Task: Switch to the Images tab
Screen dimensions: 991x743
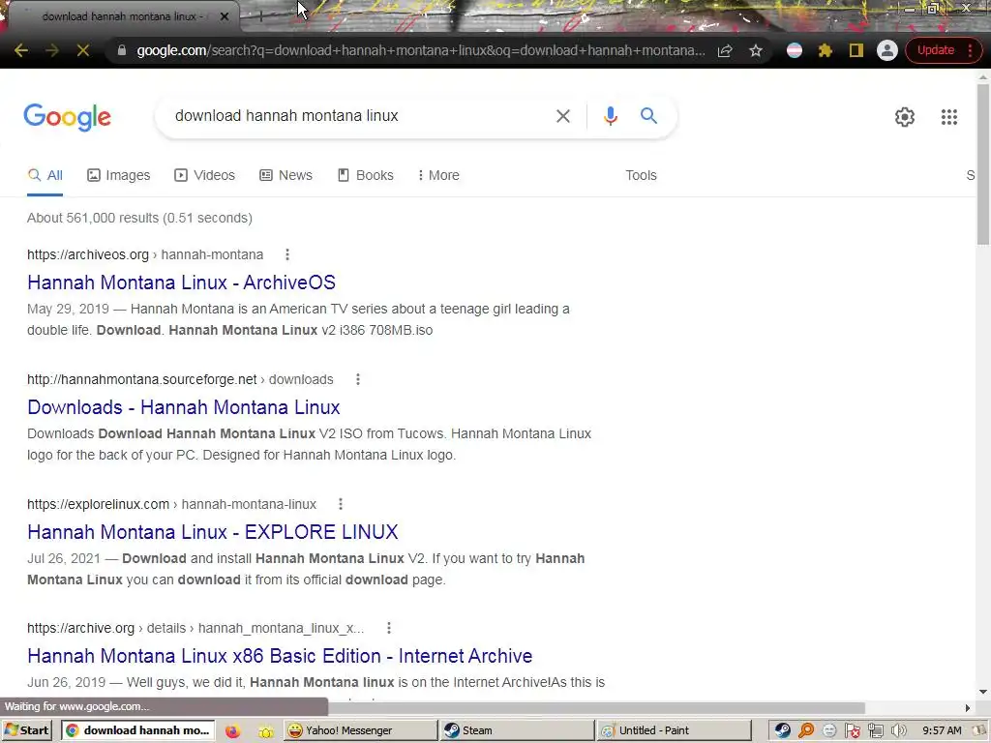Action: coord(119,175)
